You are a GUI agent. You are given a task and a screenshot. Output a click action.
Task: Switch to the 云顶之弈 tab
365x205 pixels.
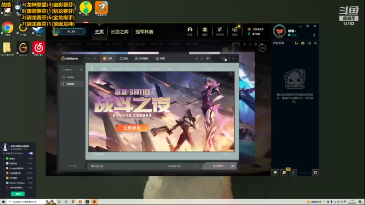(x=120, y=32)
